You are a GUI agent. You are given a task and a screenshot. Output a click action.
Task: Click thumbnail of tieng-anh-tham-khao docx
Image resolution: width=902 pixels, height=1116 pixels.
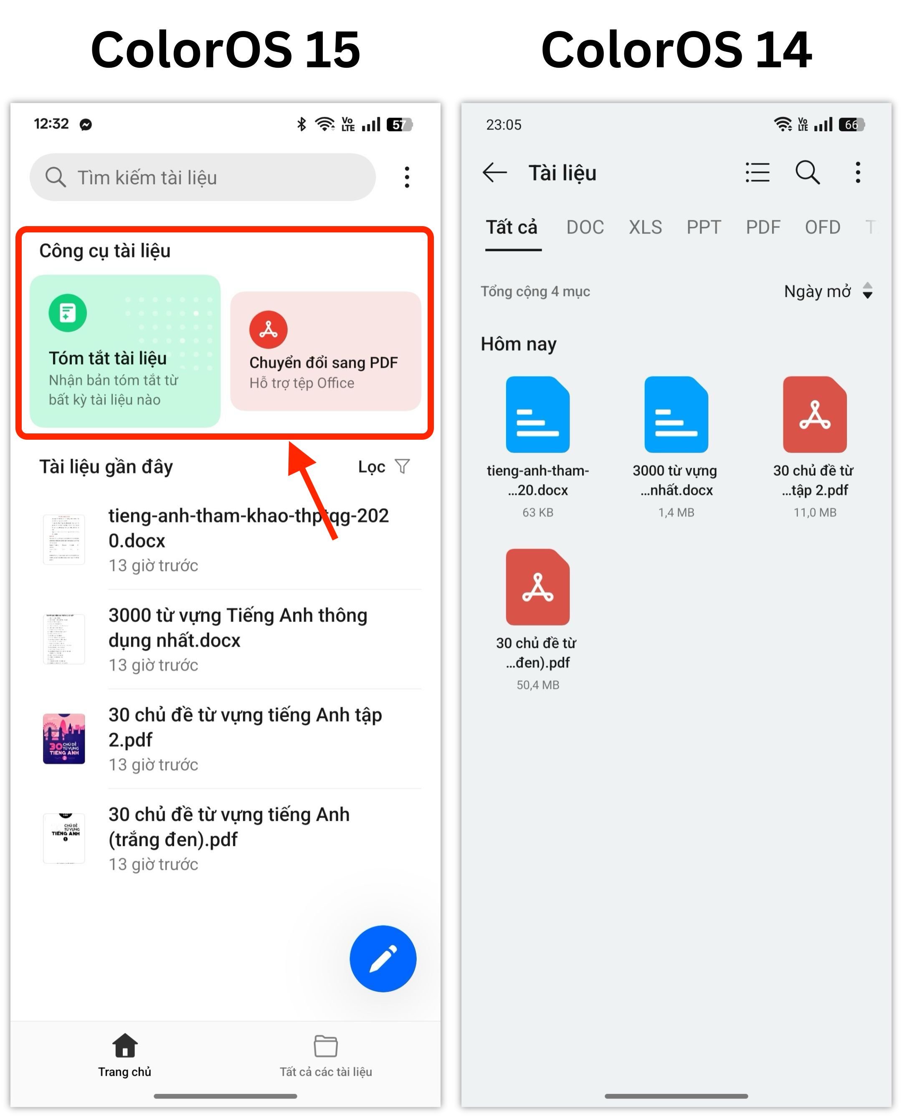coord(64,540)
